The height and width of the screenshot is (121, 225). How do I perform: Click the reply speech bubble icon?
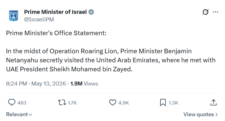point(12,103)
